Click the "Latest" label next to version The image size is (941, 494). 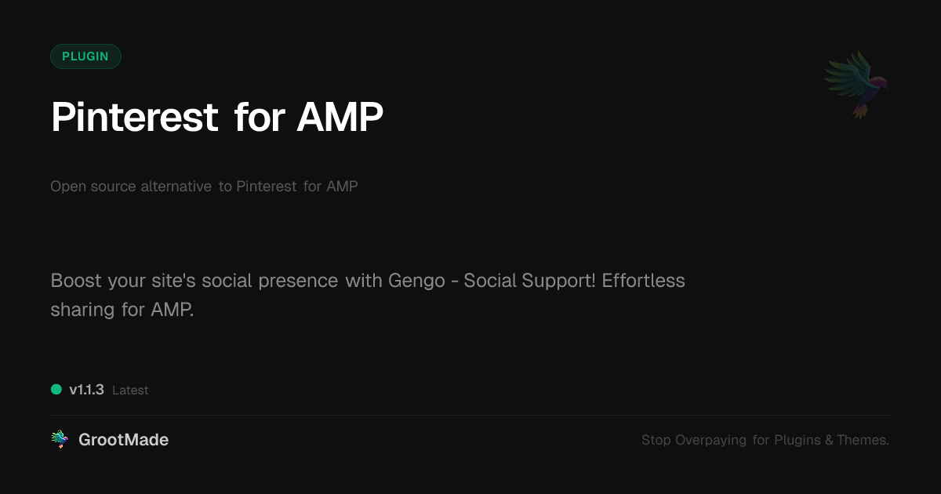pyautogui.click(x=130, y=390)
